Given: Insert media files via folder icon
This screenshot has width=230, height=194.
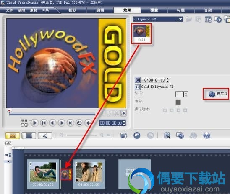Looking at the screenshot, I should click(x=124, y=135).
